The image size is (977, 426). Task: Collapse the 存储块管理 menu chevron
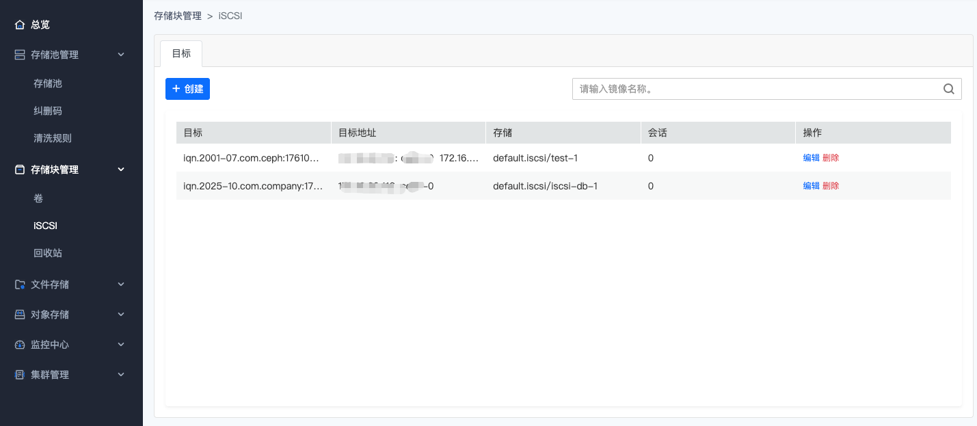coord(121,170)
